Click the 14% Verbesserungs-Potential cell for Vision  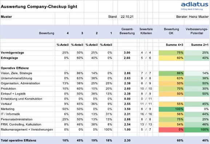click(197, 73)
